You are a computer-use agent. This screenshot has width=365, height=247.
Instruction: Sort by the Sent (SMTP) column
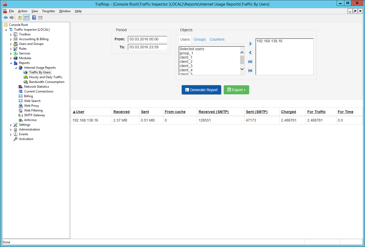click(x=257, y=112)
